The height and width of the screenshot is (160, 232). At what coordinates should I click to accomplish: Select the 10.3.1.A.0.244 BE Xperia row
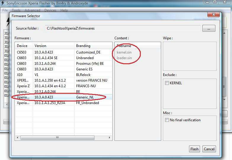[x=64, y=92]
